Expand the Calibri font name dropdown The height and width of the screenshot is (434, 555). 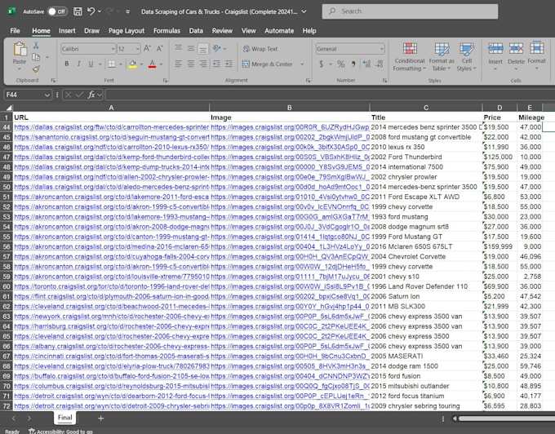coord(113,49)
